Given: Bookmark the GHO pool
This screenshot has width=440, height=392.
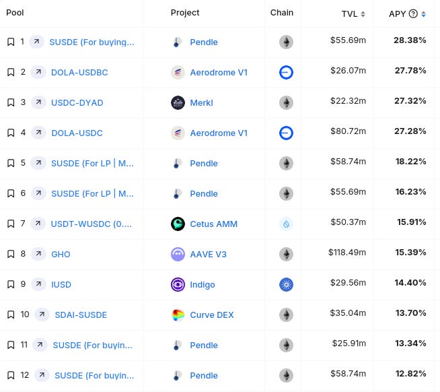Looking at the screenshot, I should click(x=11, y=255).
